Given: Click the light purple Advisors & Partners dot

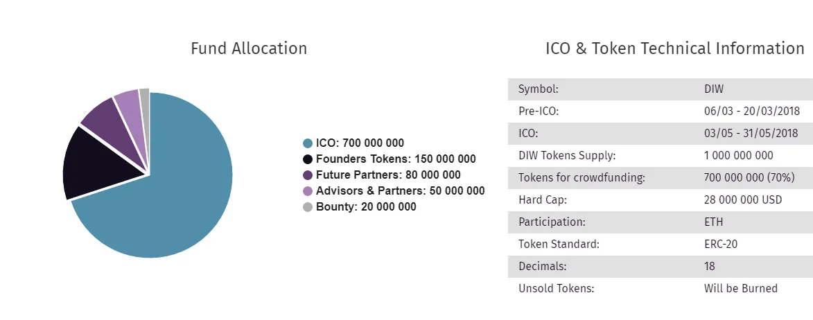Looking at the screenshot, I should click(x=308, y=191).
